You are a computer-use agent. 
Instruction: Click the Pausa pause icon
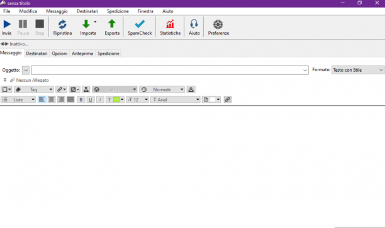[x=23, y=24]
